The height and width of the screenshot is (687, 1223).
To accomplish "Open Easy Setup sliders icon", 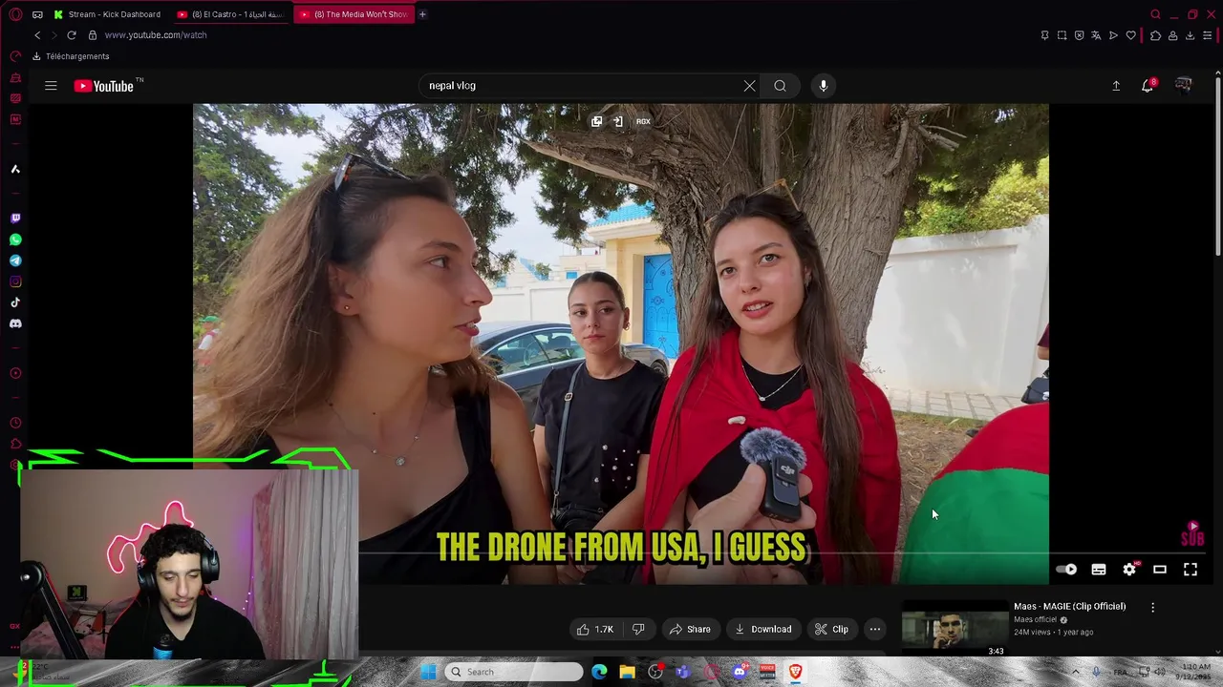I will [1208, 35].
